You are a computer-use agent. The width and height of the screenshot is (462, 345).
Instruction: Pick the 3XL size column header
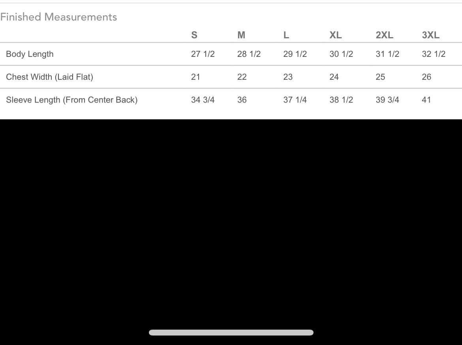pyautogui.click(x=430, y=35)
